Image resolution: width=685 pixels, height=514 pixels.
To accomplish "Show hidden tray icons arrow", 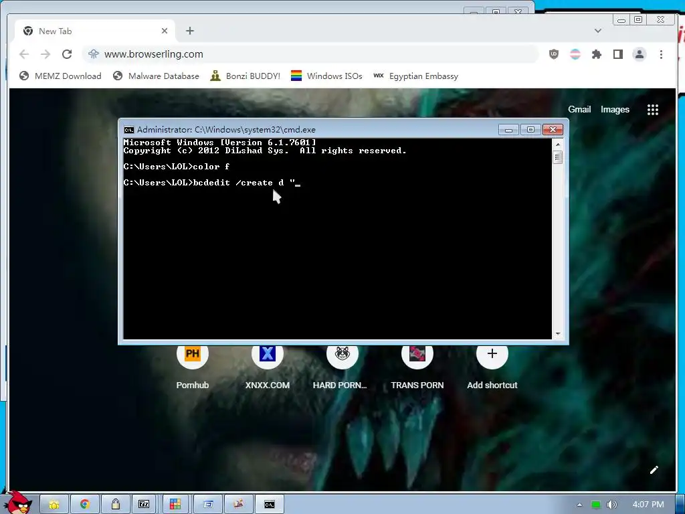I will [x=580, y=505].
